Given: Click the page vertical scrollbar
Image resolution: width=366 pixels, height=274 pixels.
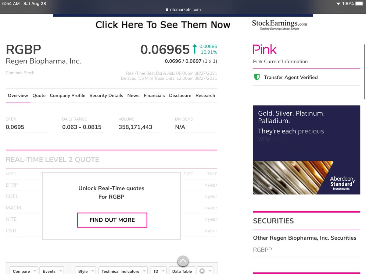Looking at the screenshot, I should [364, 72].
